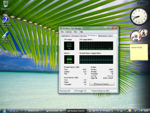Image resolution: width=150 pixels, height=113 pixels.
Task: Click the Task Manager title bar icon
Action: tap(61, 28)
